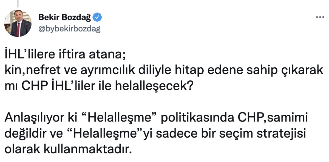The height and width of the screenshot is (162, 329).
Task: Expand more actions from the ellipsis control
Action: [x=320, y=17]
